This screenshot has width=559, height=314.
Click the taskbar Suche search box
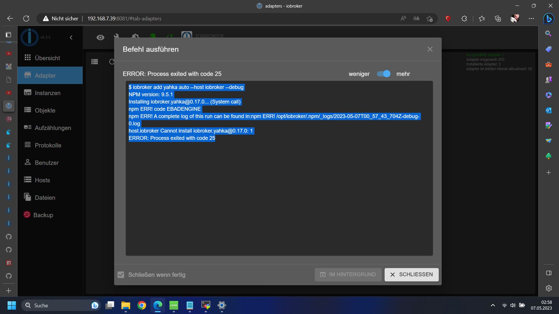(61, 305)
